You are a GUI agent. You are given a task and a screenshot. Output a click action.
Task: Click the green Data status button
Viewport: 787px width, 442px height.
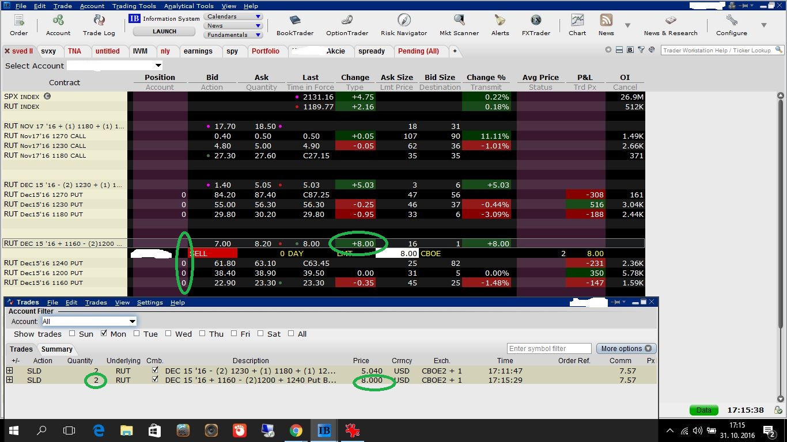point(703,410)
